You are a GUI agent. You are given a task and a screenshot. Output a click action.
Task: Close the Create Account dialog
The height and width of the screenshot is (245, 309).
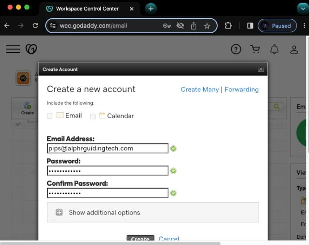point(261,69)
